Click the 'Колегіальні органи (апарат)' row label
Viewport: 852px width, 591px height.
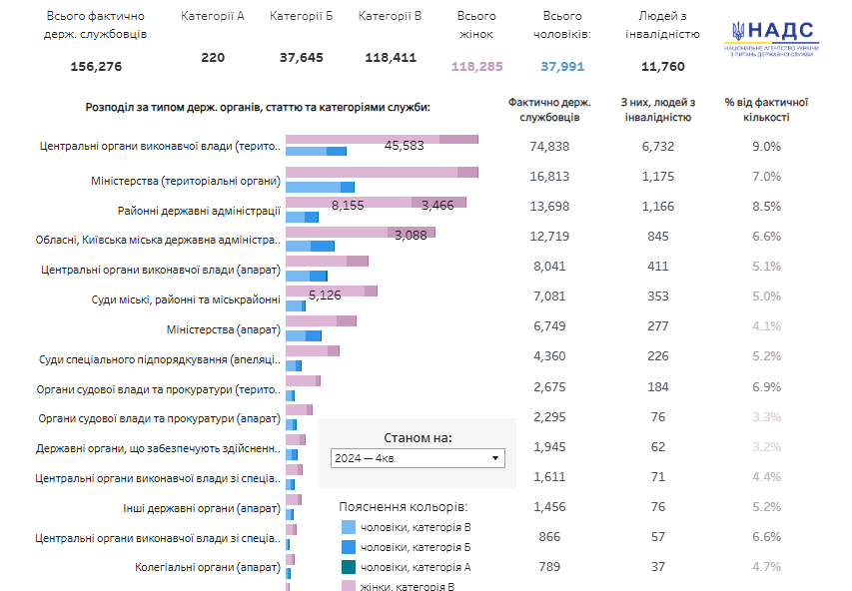[207, 568]
